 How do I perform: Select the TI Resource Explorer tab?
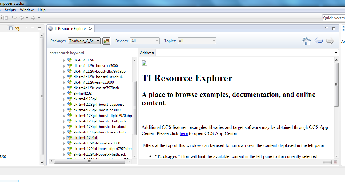[70, 29]
